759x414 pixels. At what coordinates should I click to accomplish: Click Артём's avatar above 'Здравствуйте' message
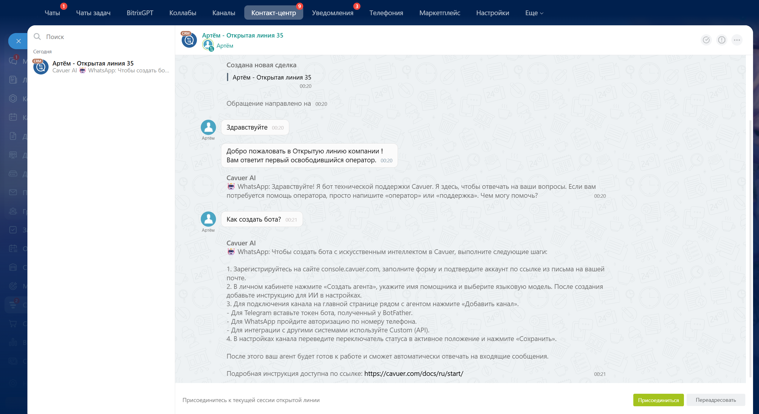click(208, 127)
